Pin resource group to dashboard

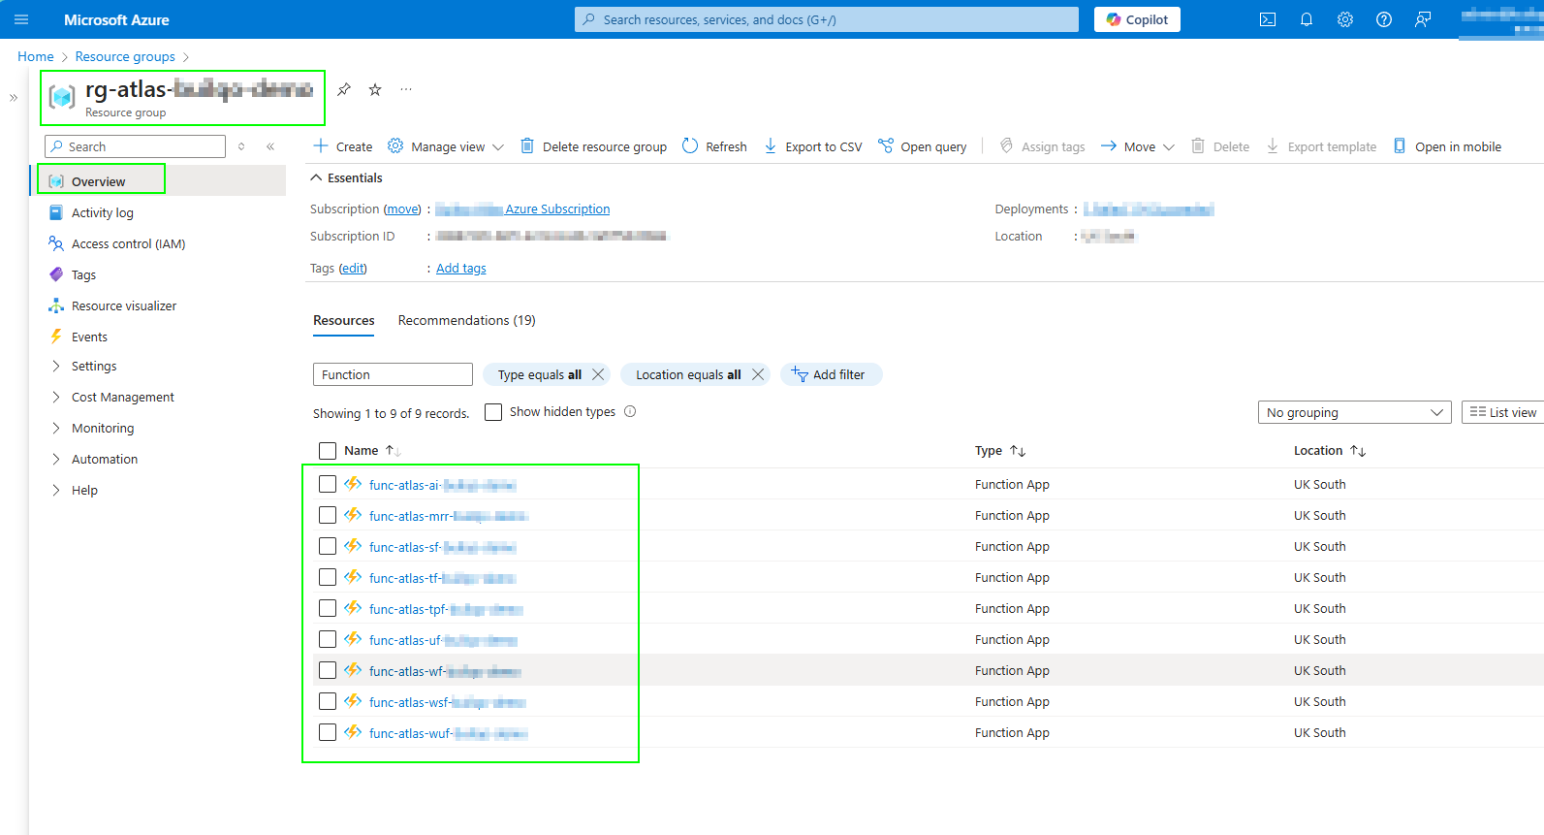point(344,90)
